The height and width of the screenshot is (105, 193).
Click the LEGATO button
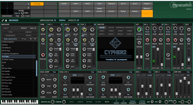(x=80, y=102)
